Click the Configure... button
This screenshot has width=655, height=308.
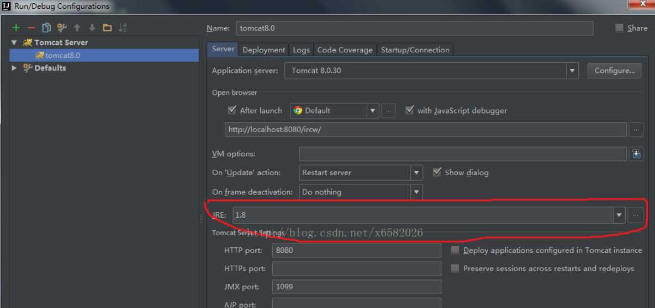coord(615,71)
